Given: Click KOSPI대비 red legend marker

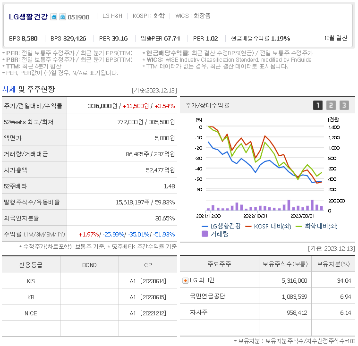Looking at the screenshot, I should pos(248,227).
